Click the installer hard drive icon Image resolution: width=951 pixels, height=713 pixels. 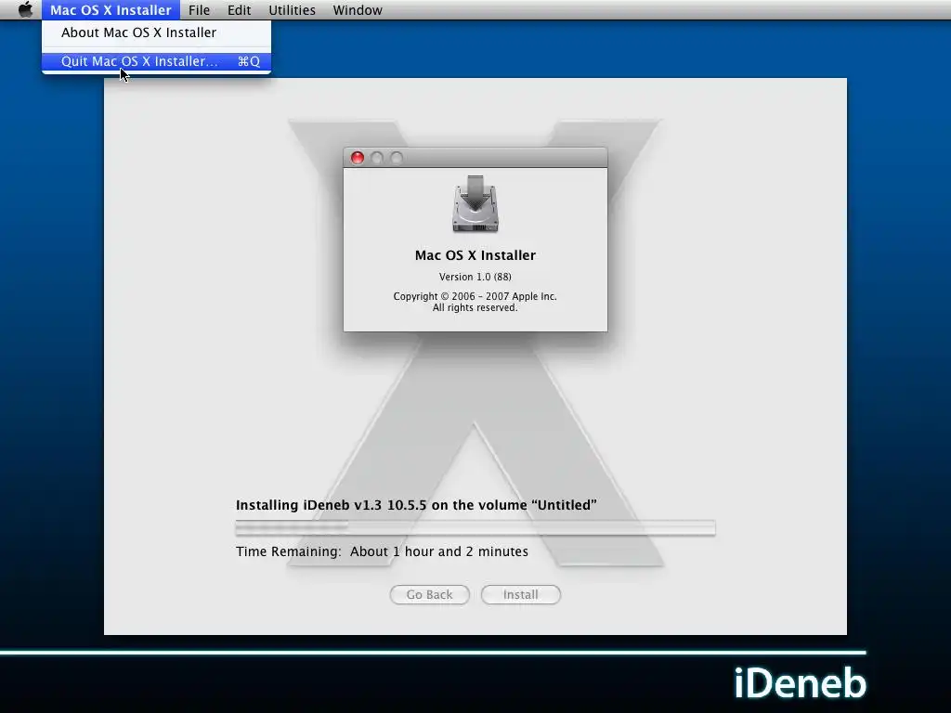[x=475, y=204]
